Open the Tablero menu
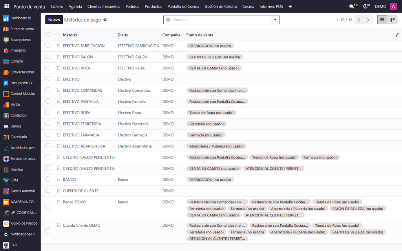Viewport: 402px width, 251px height. pos(57,6)
